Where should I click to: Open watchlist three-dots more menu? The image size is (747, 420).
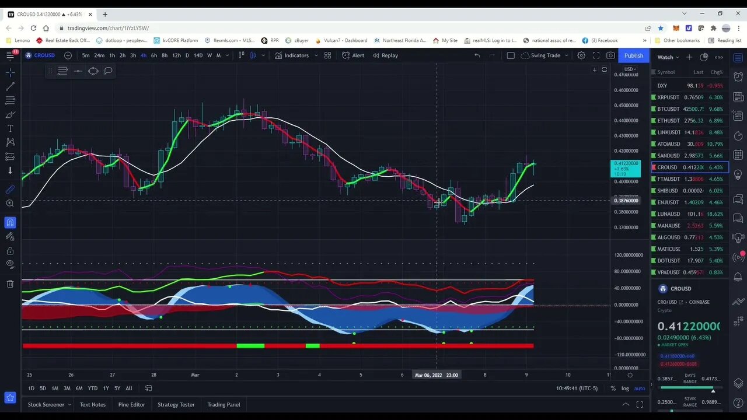pos(719,57)
